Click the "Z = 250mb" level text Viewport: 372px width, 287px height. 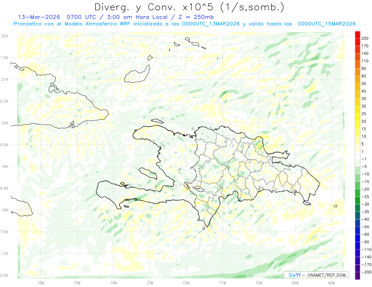(197, 17)
